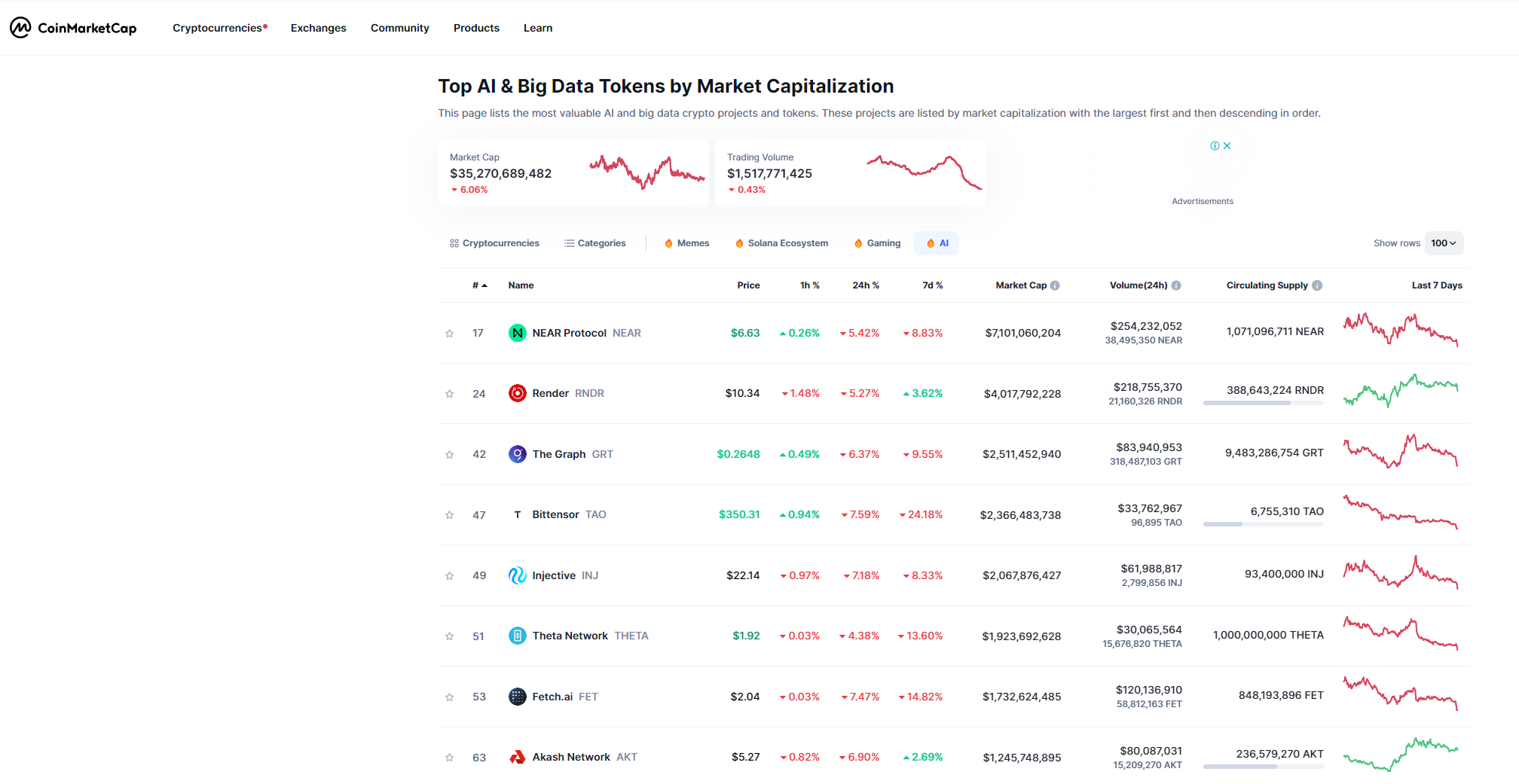Sort table by Name column
This screenshot has height=784, width=1519.
521,285
